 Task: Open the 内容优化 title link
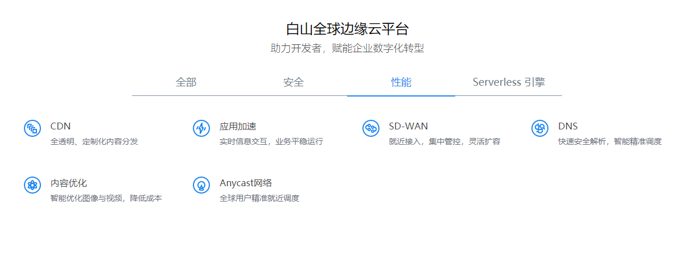(x=69, y=183)
